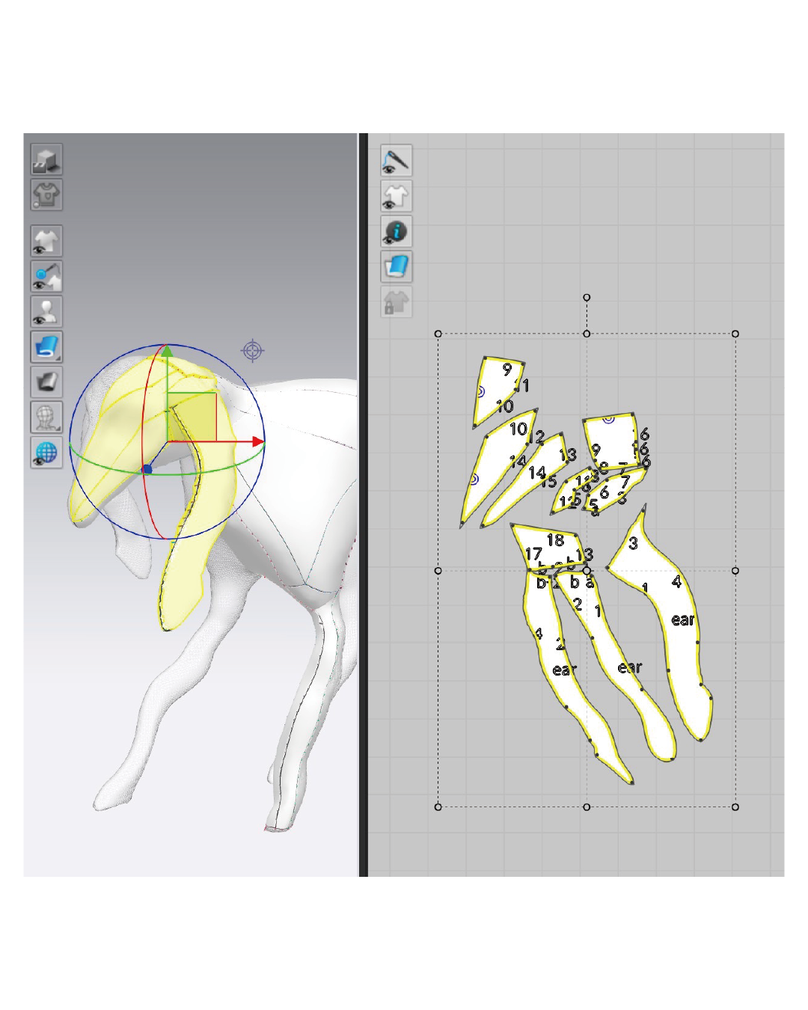The height and width of the screenshot is (1010, 808).
Task: Click the blue gizmo axis handle dot
Action: [x=147, y=469]
